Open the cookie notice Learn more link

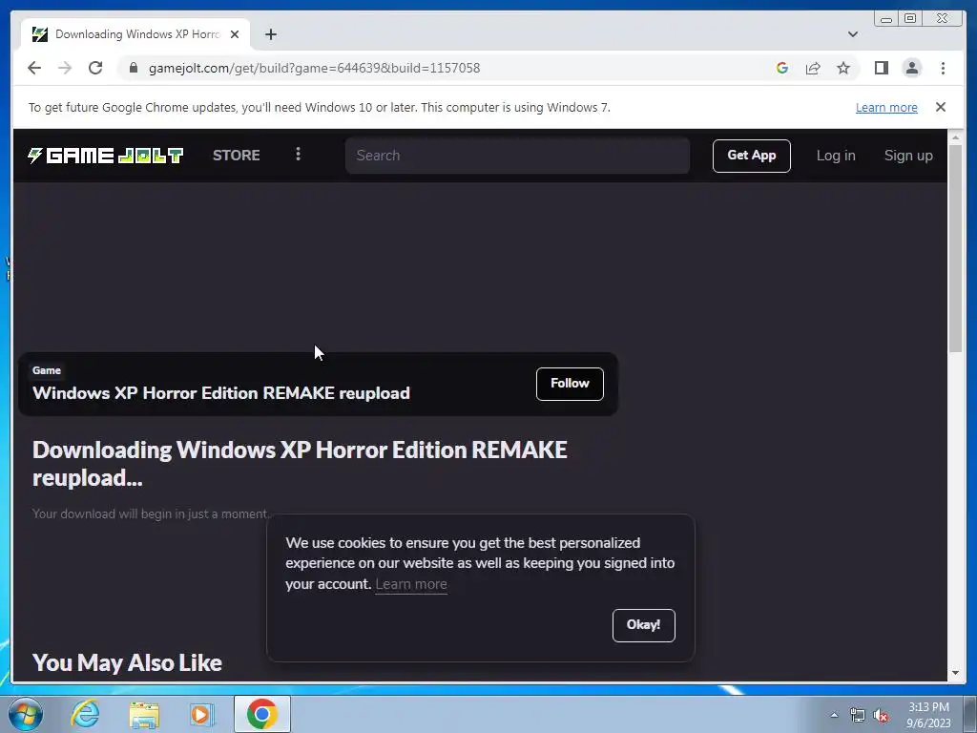click(x=411, y=584)
